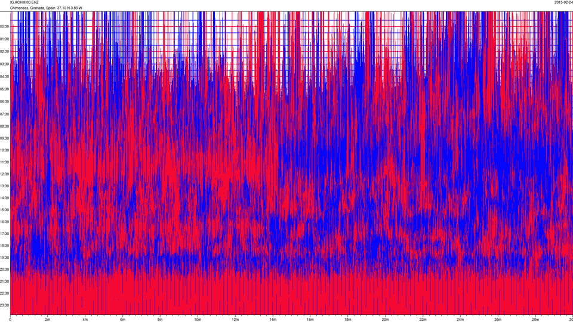Select the 06:30 time row label
The image size is (573, 322).
(x=4, y=101)
